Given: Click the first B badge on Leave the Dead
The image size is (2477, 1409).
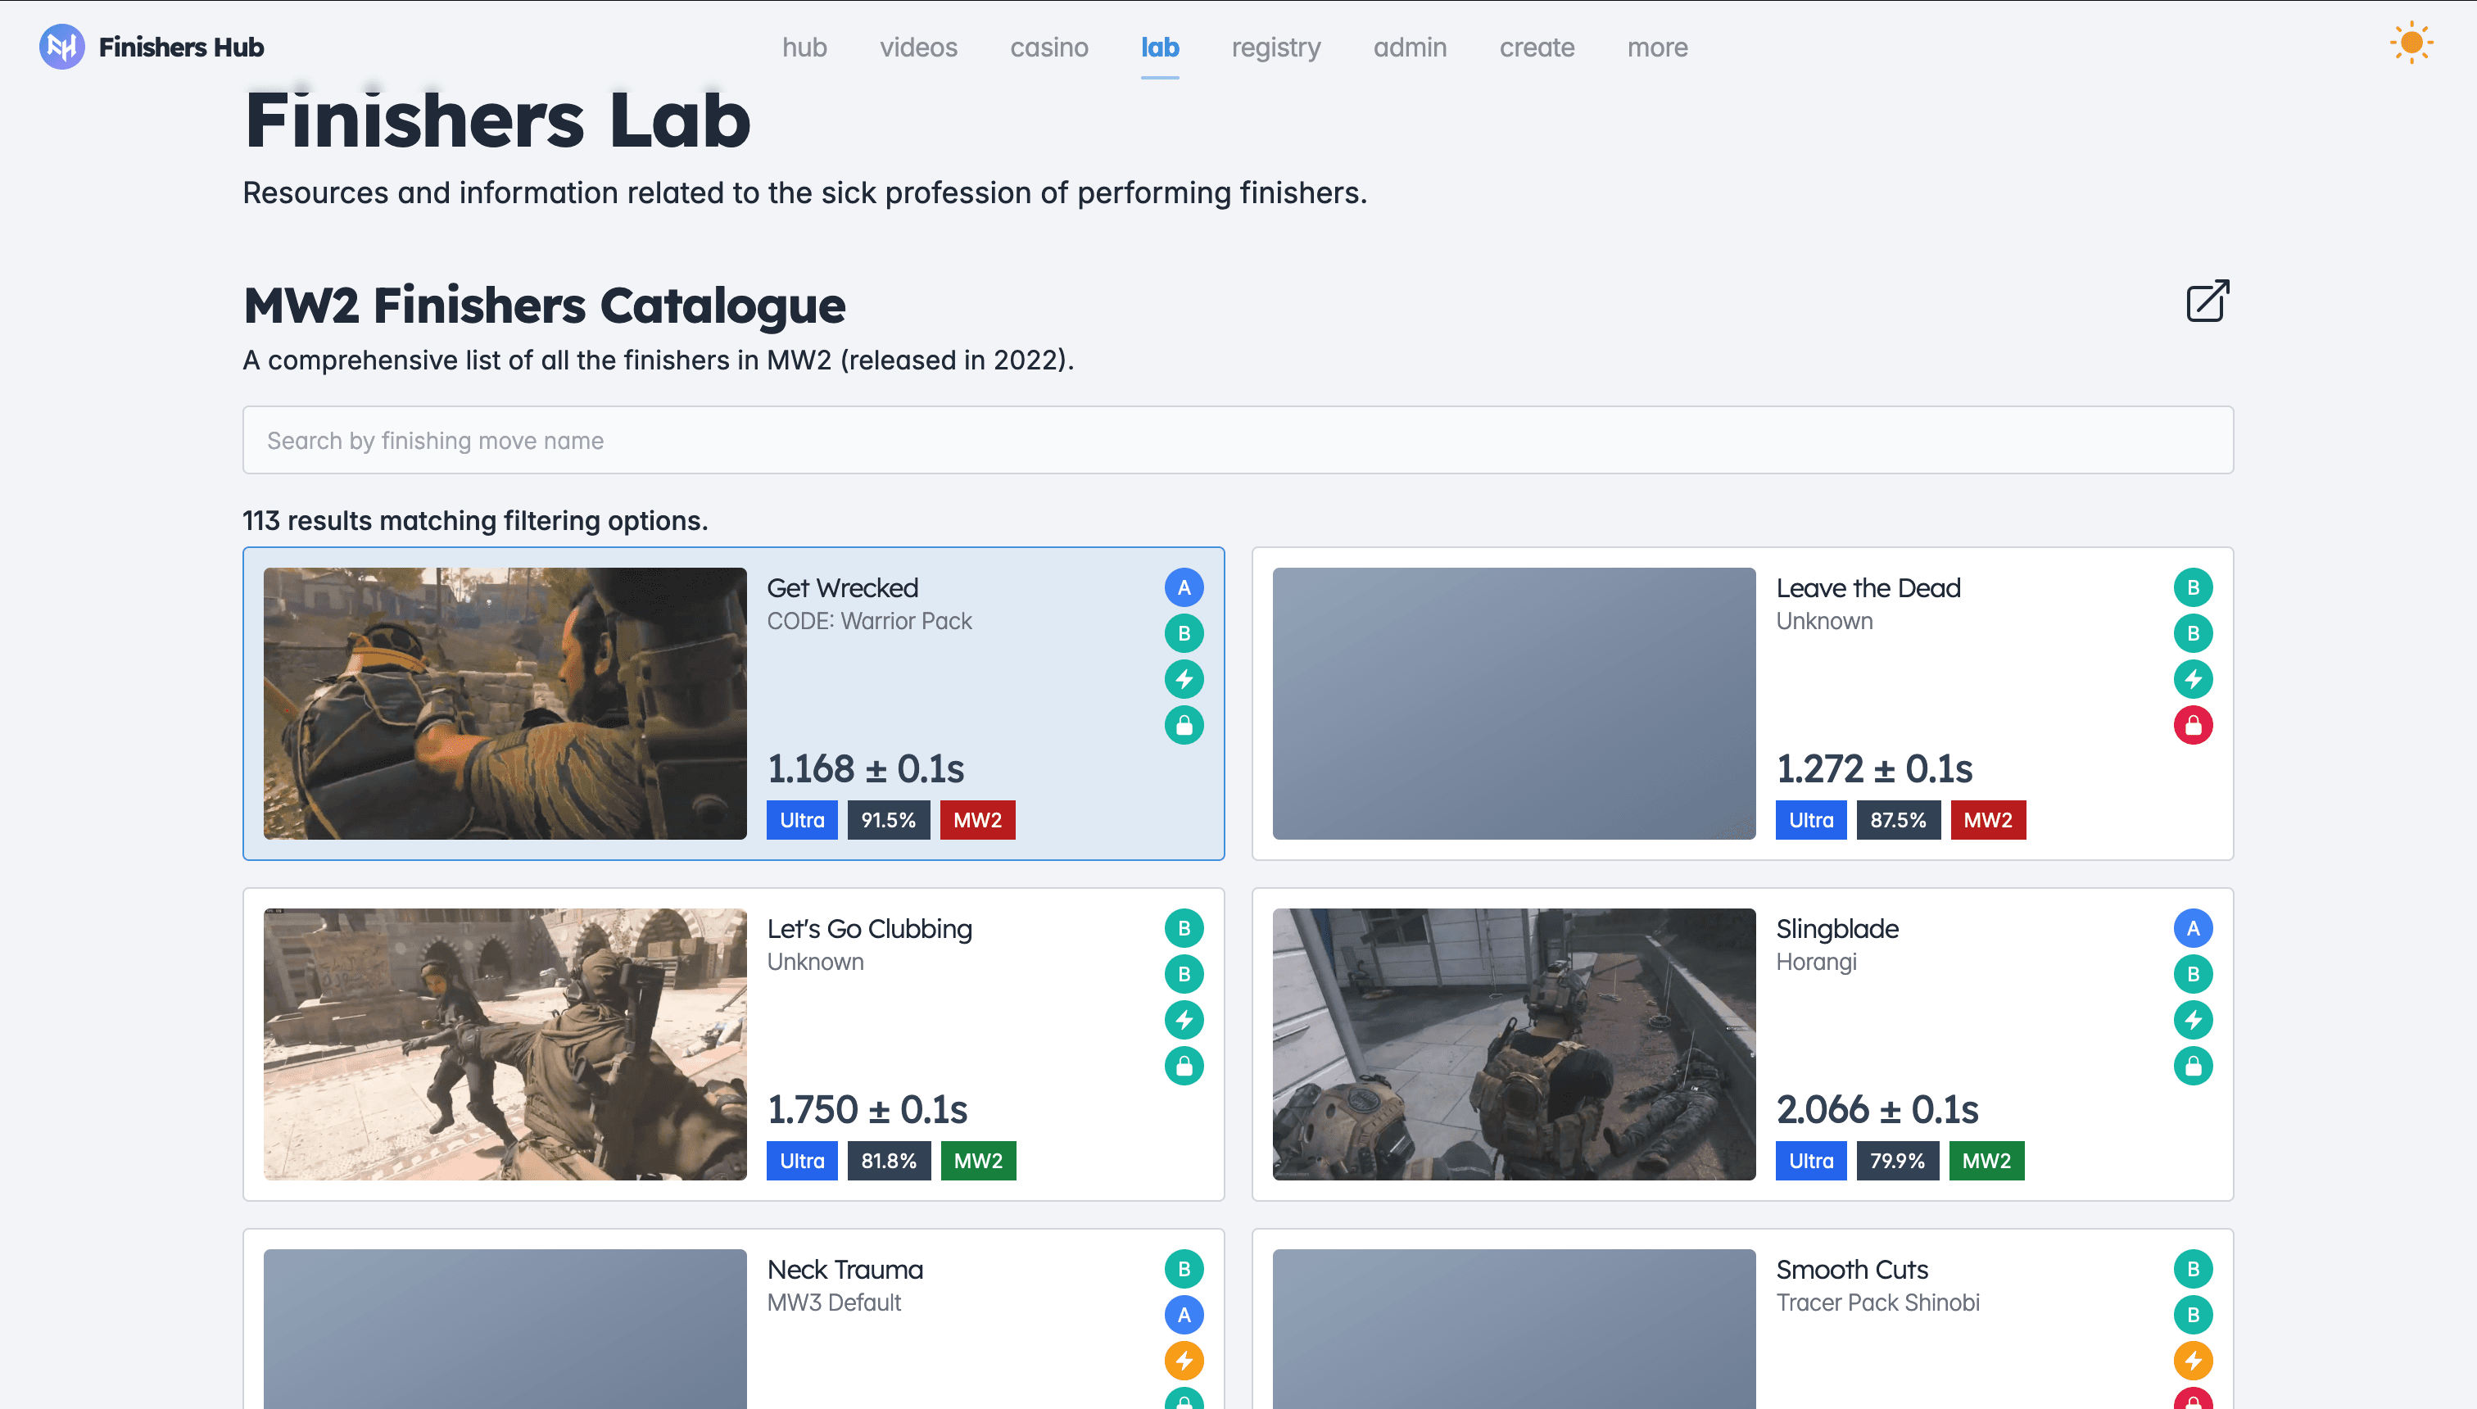Looking at the screenshot, I should (2194, 587).
